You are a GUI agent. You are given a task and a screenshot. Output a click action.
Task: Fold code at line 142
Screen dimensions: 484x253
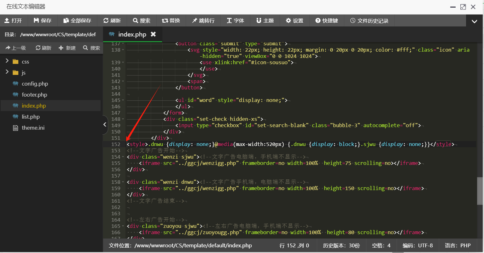[123, 81]
